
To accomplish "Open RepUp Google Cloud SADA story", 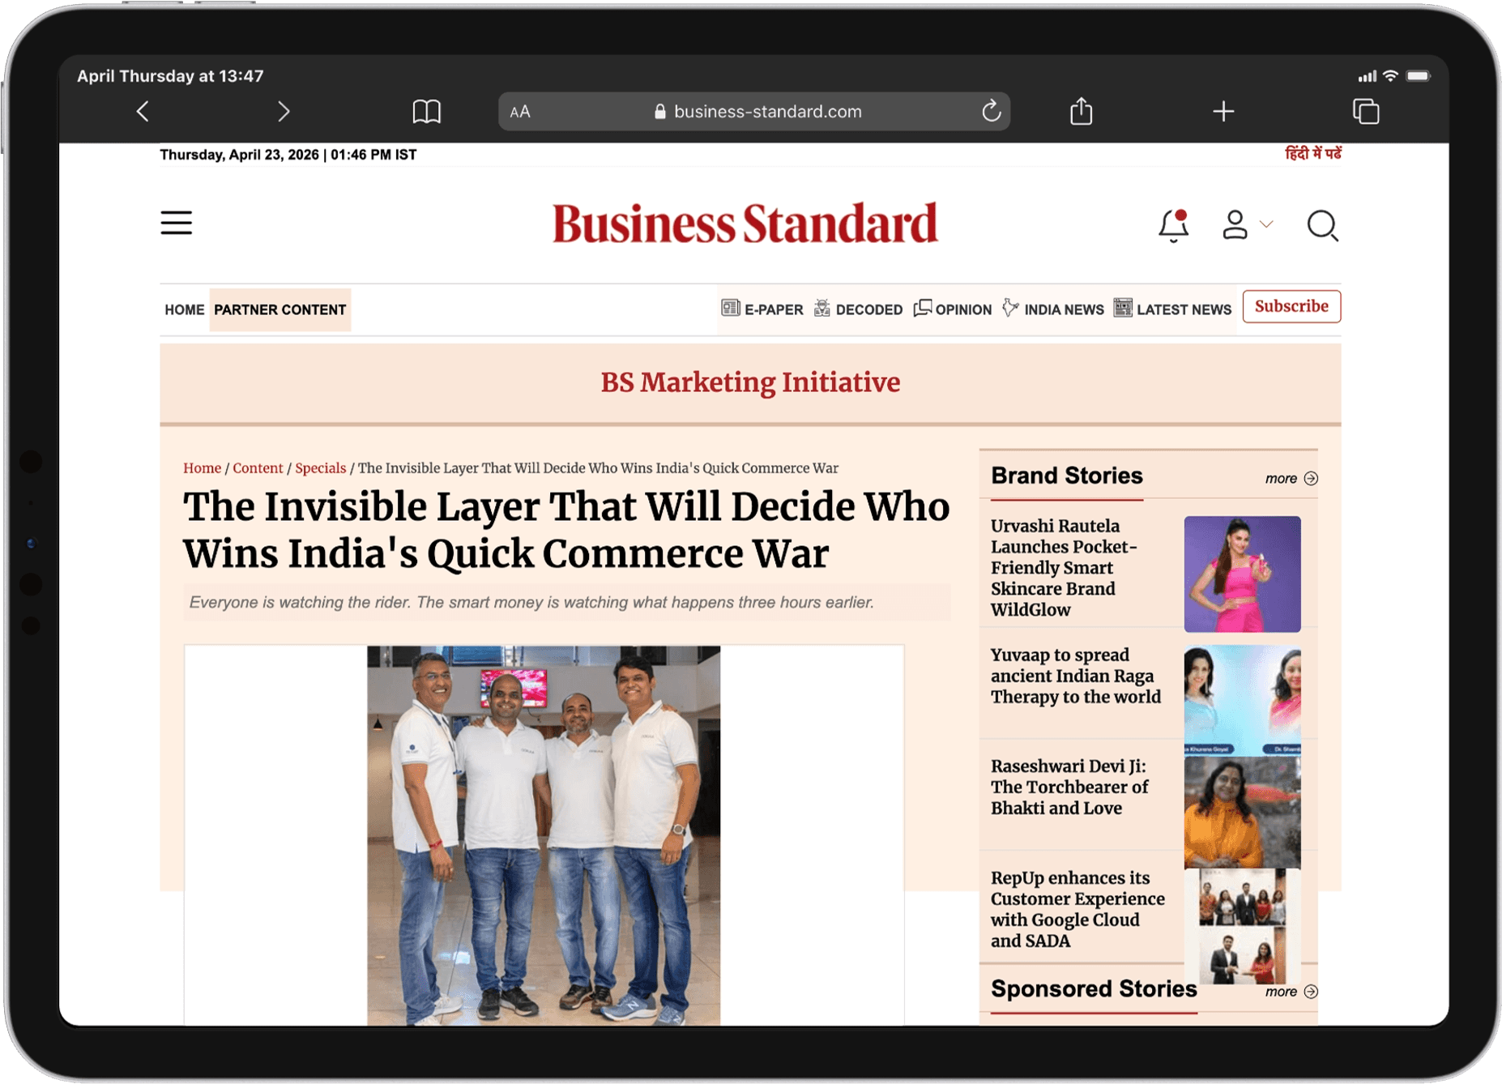I will point(1077,910).
